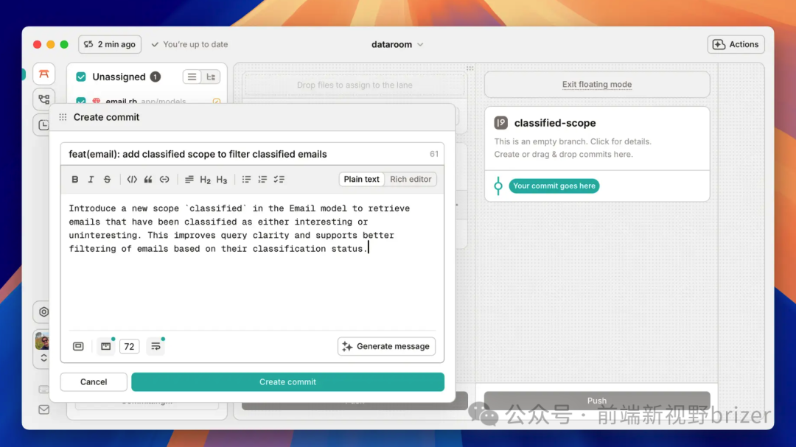The height and width of the screenshot is (447, 796).
Task: Click the Create commit button
Action: (288, 381)
